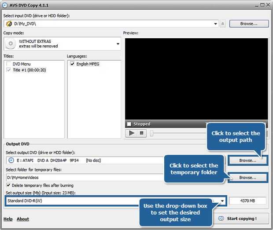Close the AVS DVD Copy window
The width and height of the screenshot is (273, 230).
(x=268, y=5)
